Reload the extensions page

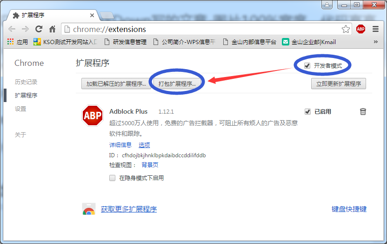[x=39, y=29]
